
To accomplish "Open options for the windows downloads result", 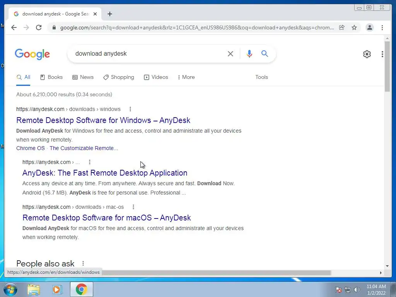I will 130,109.
